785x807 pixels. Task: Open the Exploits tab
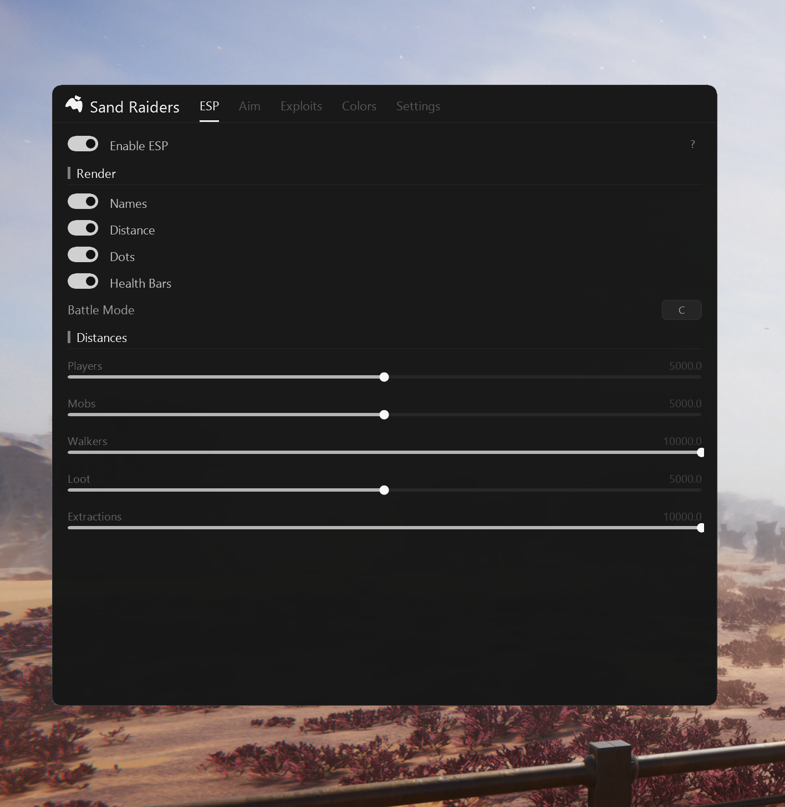tap(301, 106)
